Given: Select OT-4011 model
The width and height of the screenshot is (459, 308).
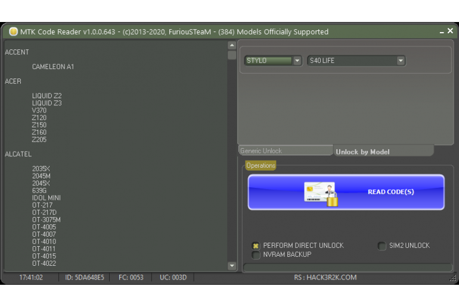Looking at the screenshot, I should pos(44,249).
